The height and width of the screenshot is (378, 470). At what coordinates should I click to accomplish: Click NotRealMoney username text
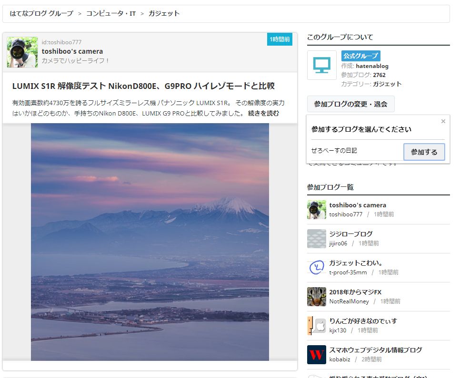tap(349, 301)
